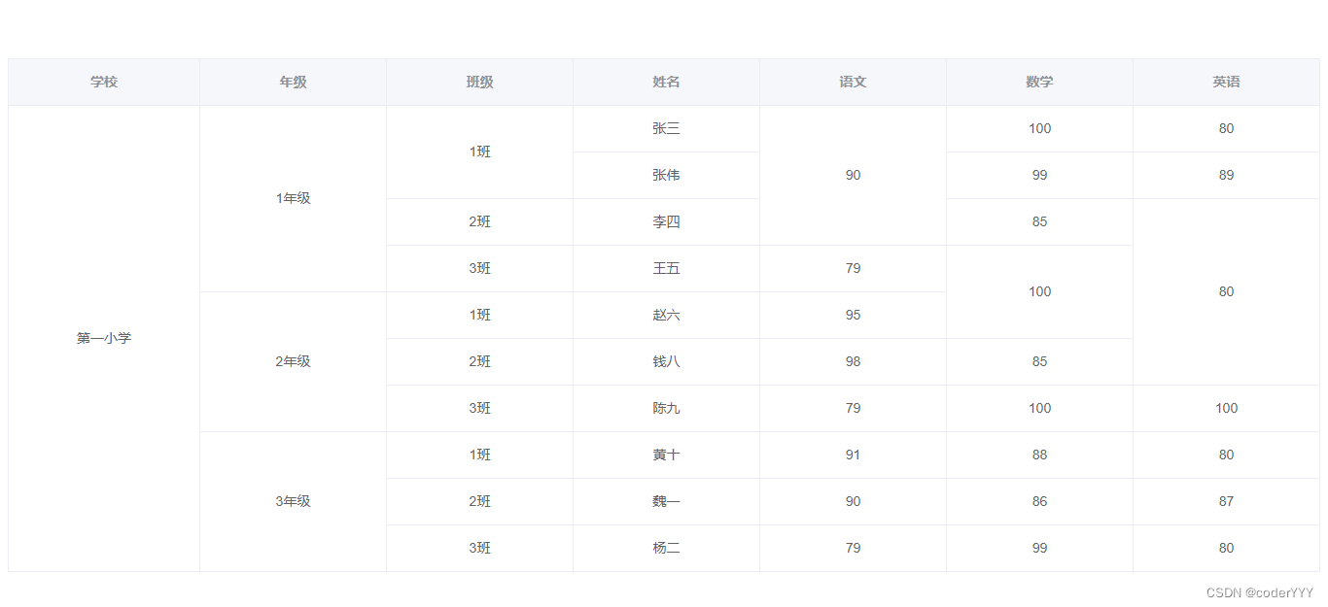Click the 年级 column header

pyautogui.click(x=293, y=83)
